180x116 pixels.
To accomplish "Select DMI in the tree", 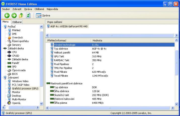I will point(14,34).
